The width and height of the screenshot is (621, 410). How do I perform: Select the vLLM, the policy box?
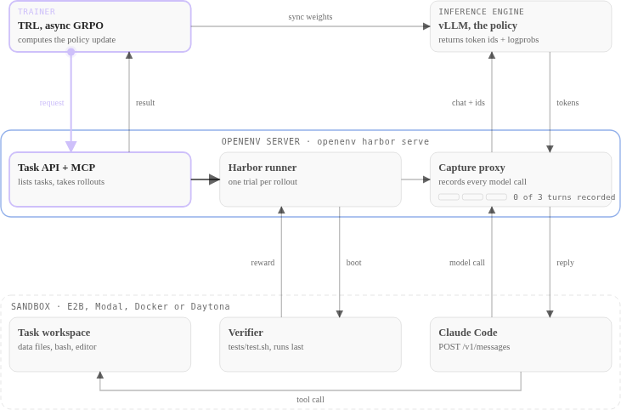tap(521, 26)
